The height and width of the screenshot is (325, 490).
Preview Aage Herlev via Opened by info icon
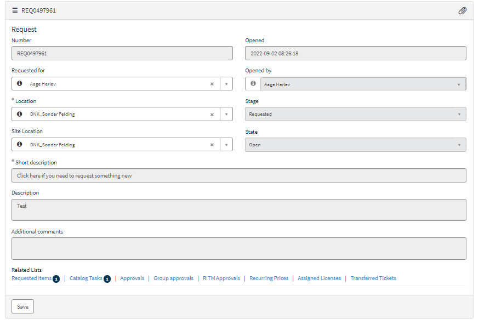coord(252,83)
